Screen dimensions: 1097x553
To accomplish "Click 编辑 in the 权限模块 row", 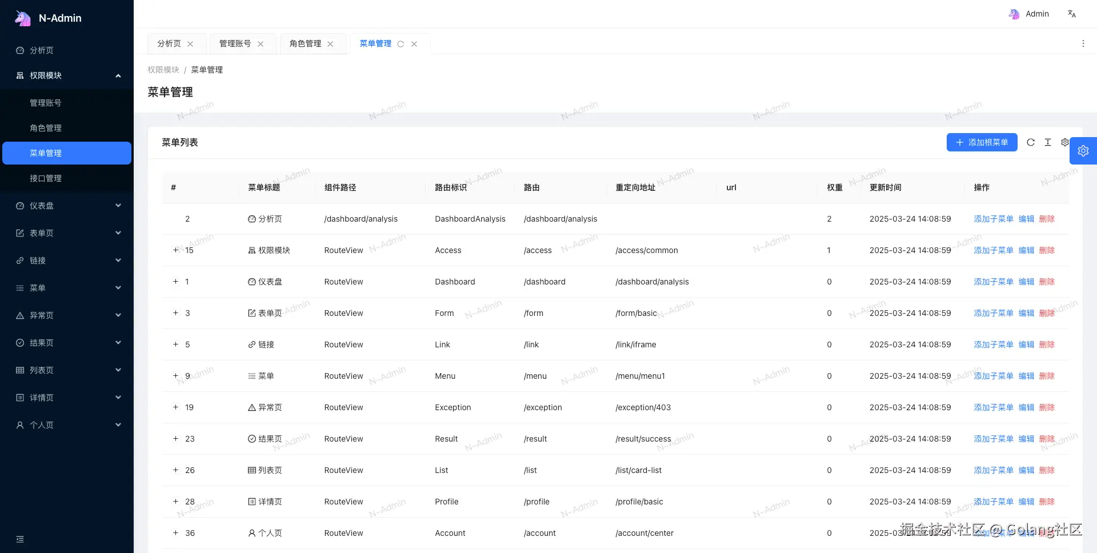I will click(x=1026, y=250).
